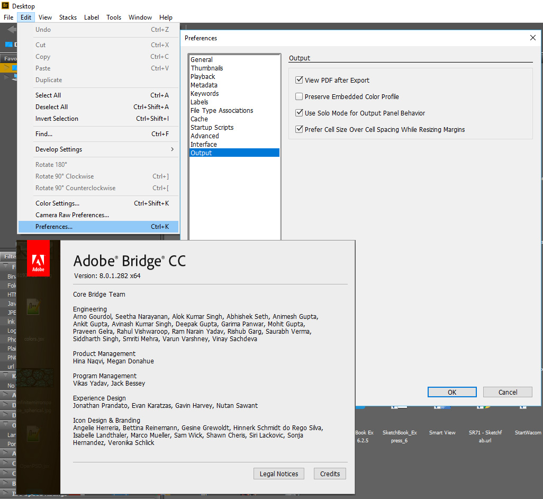
Task: Choose Camera Raw Preferences... menu item
Action: click(x=98, y=215)
